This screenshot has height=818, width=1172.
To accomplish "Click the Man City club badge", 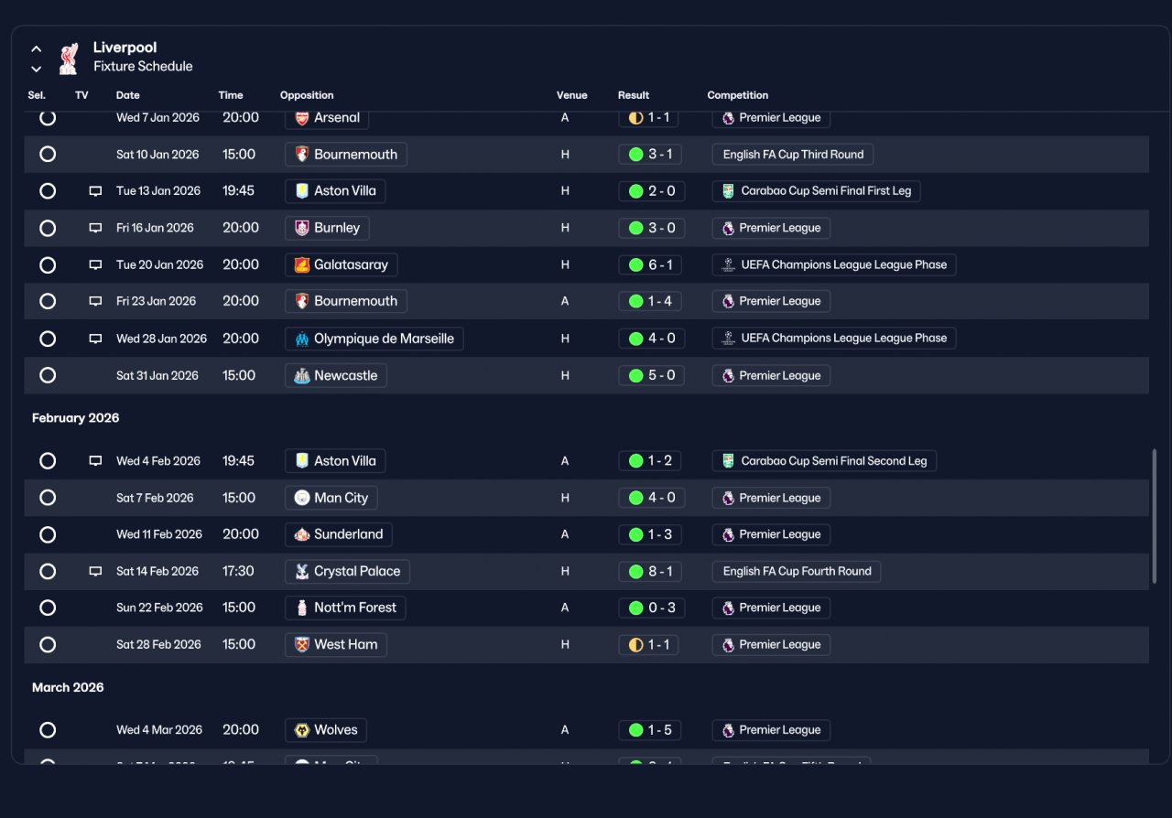I will 302,499.
